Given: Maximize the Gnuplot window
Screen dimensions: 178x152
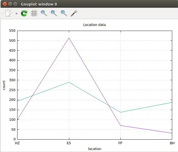Looking at the screenshot, I should (x=15, y=4).
